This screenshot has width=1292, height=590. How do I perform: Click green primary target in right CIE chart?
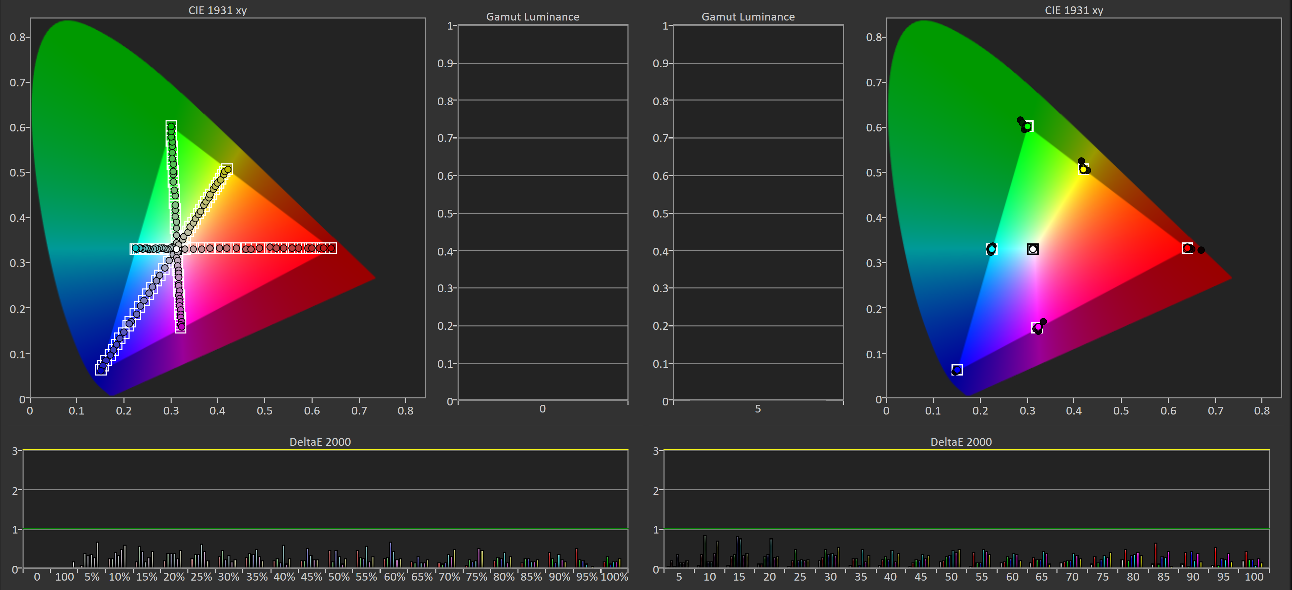1028,126
